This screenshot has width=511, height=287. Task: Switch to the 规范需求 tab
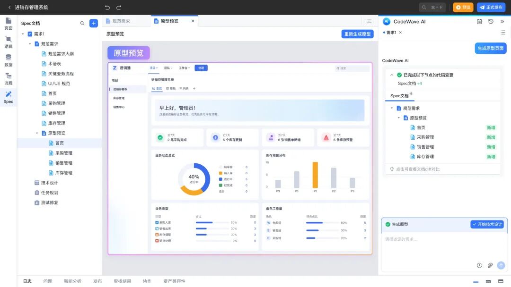pyautogui.click(x=118, y=21)
